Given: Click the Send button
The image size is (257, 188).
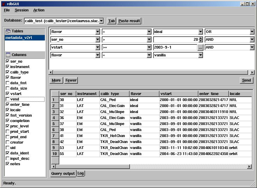Looking at the screenshot, I should click(246, 80).
